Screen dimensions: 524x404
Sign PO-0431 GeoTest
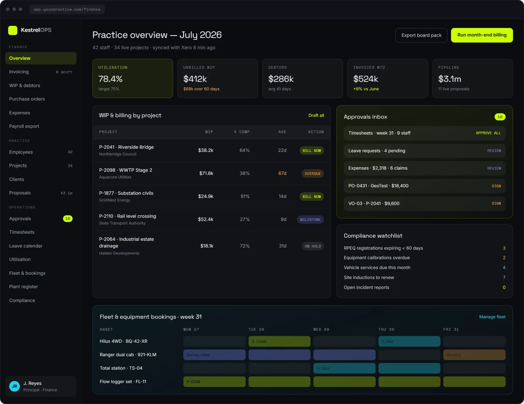(496, 186)
